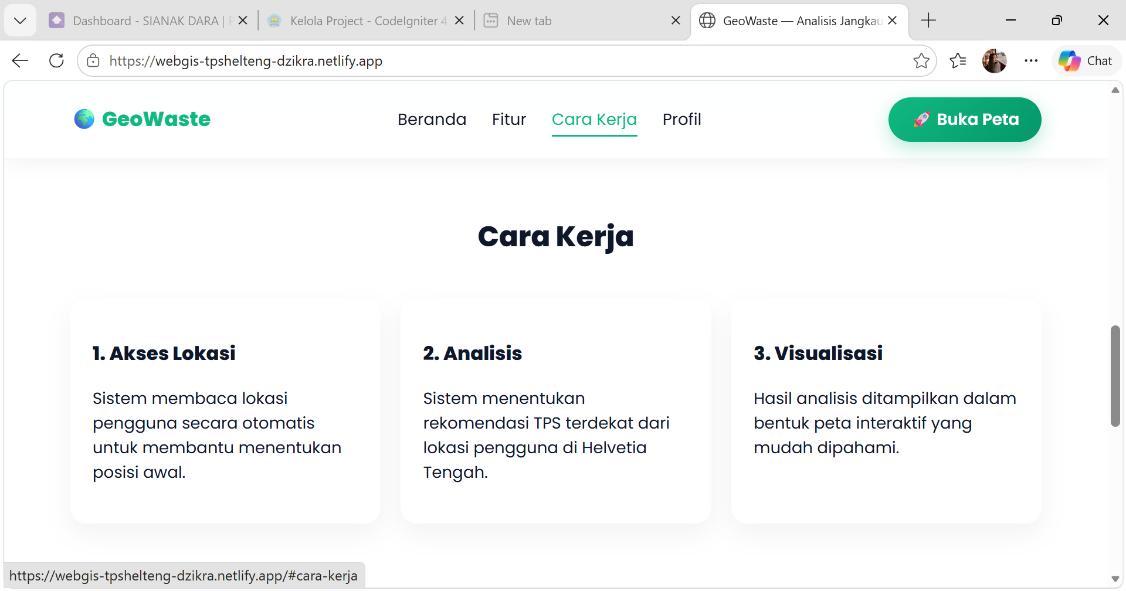The height and width of the screenshot is (591, 1126).
Task: Click the scrollbar up arrow
Action: point(1115,90)
